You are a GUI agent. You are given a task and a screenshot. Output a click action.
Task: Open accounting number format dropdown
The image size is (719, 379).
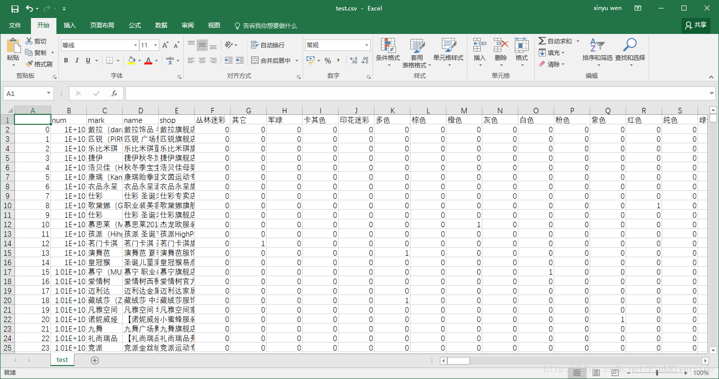tap(319, 60)
